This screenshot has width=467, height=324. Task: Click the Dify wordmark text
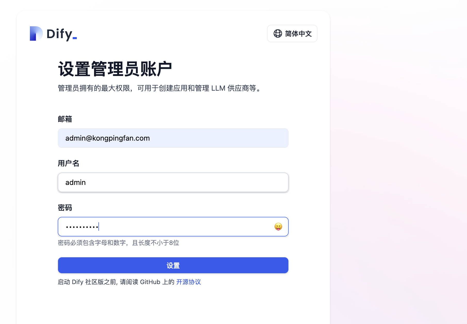click(60, 34)
